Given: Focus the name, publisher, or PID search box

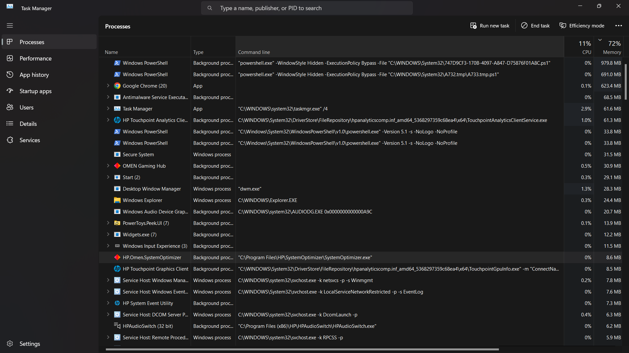Looking at the screenshot, I should point(307,8).
